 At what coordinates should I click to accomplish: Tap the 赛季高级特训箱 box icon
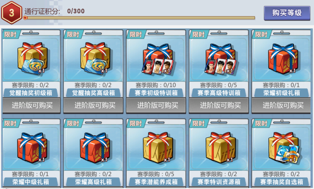coord(220,59)
